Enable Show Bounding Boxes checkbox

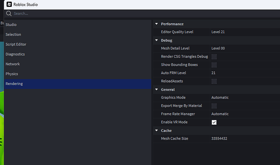point(214,65)
